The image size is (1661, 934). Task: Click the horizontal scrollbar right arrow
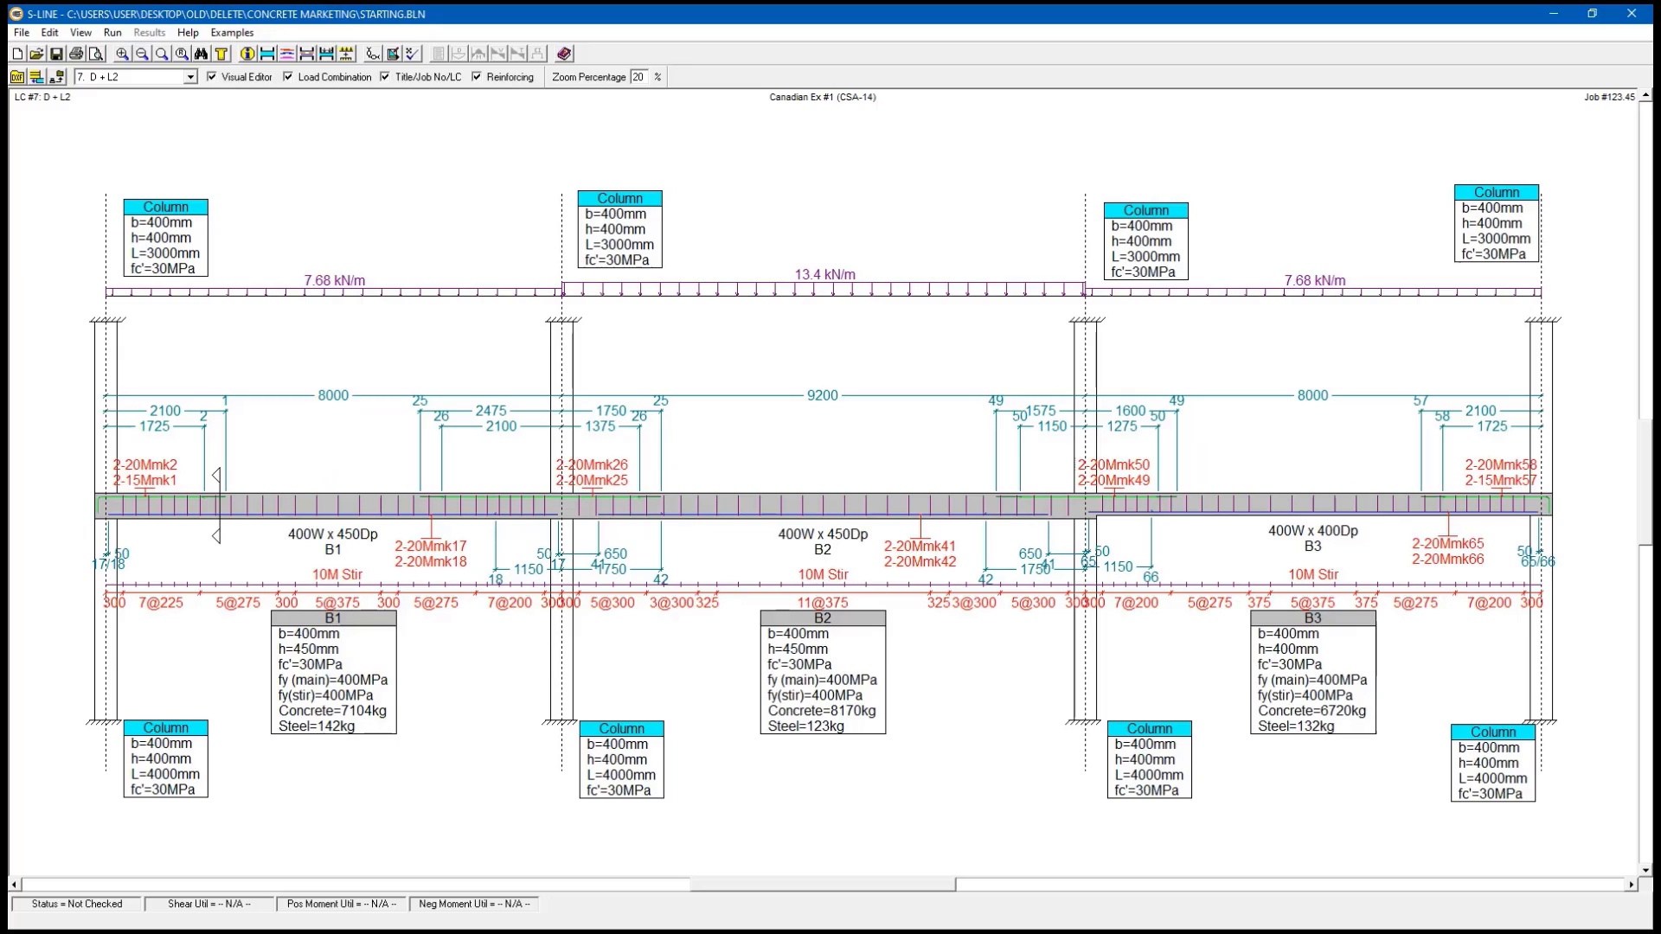click(x=1632, y=885)
